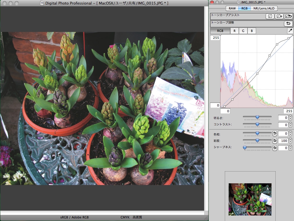The height and width of the screenshot is (221, 294).
Task: Select the B channel for the tone curve
Action: pos(252,31)
